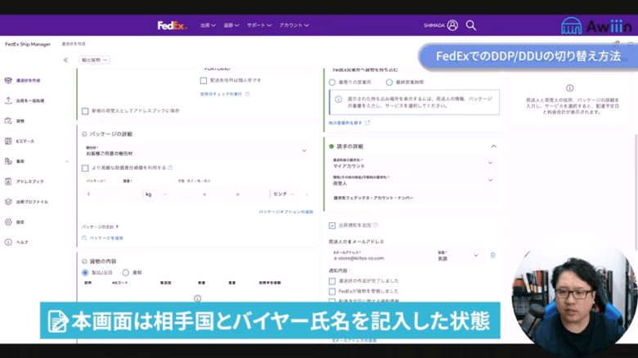Click the search magnifier icon
Viewport: 638px width, 358px height.
[x=471, y=25]
